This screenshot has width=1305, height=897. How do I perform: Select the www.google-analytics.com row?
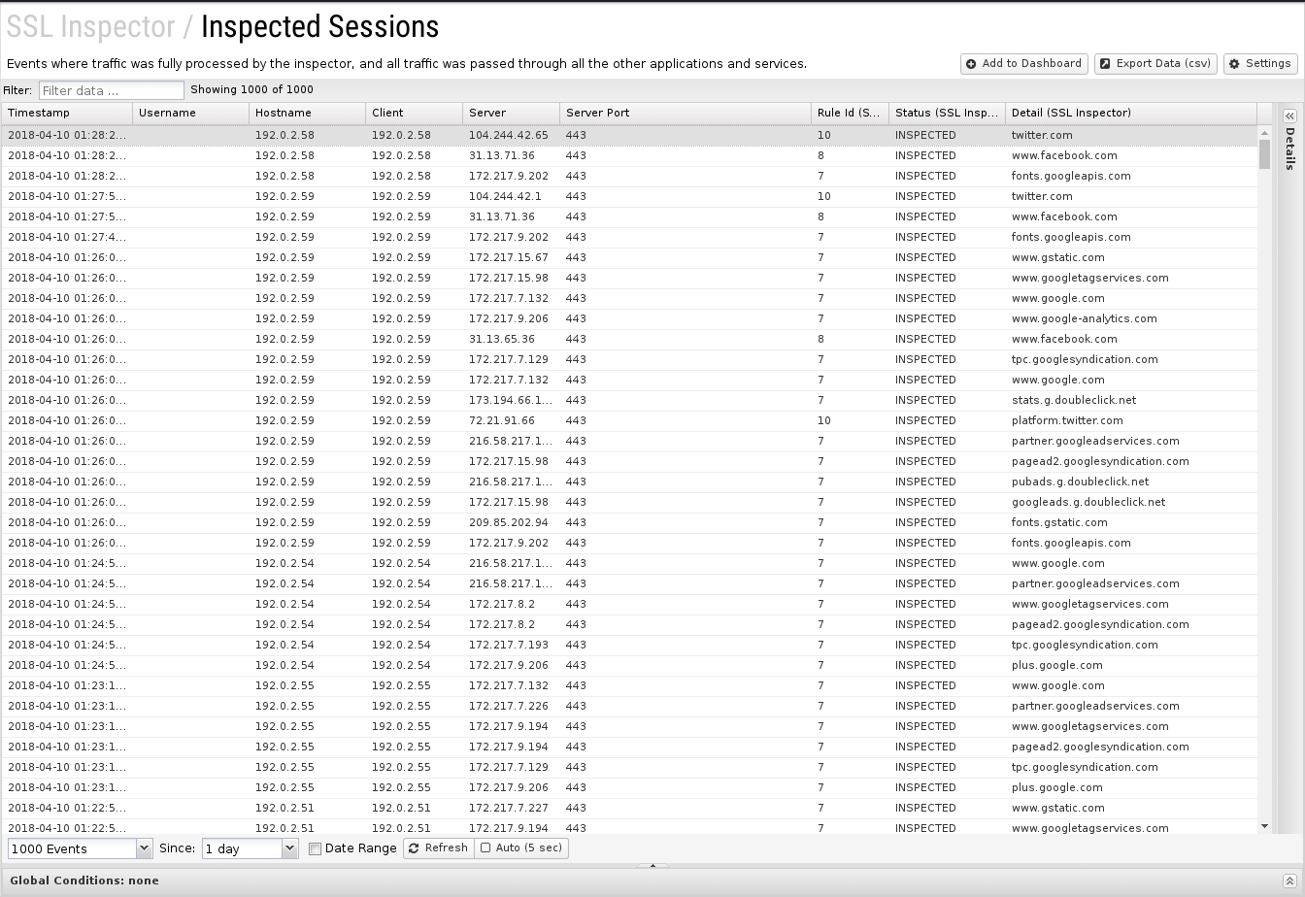pos(629,318)
